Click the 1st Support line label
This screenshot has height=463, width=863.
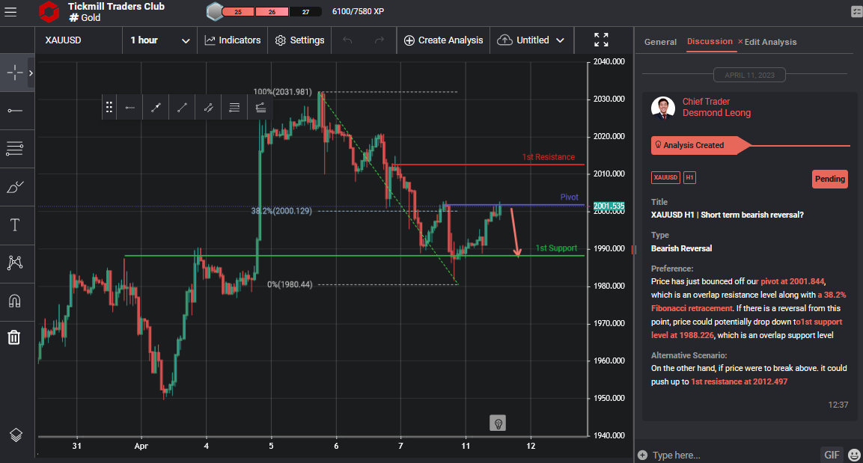pyautogui.click(x=556, y=248)
